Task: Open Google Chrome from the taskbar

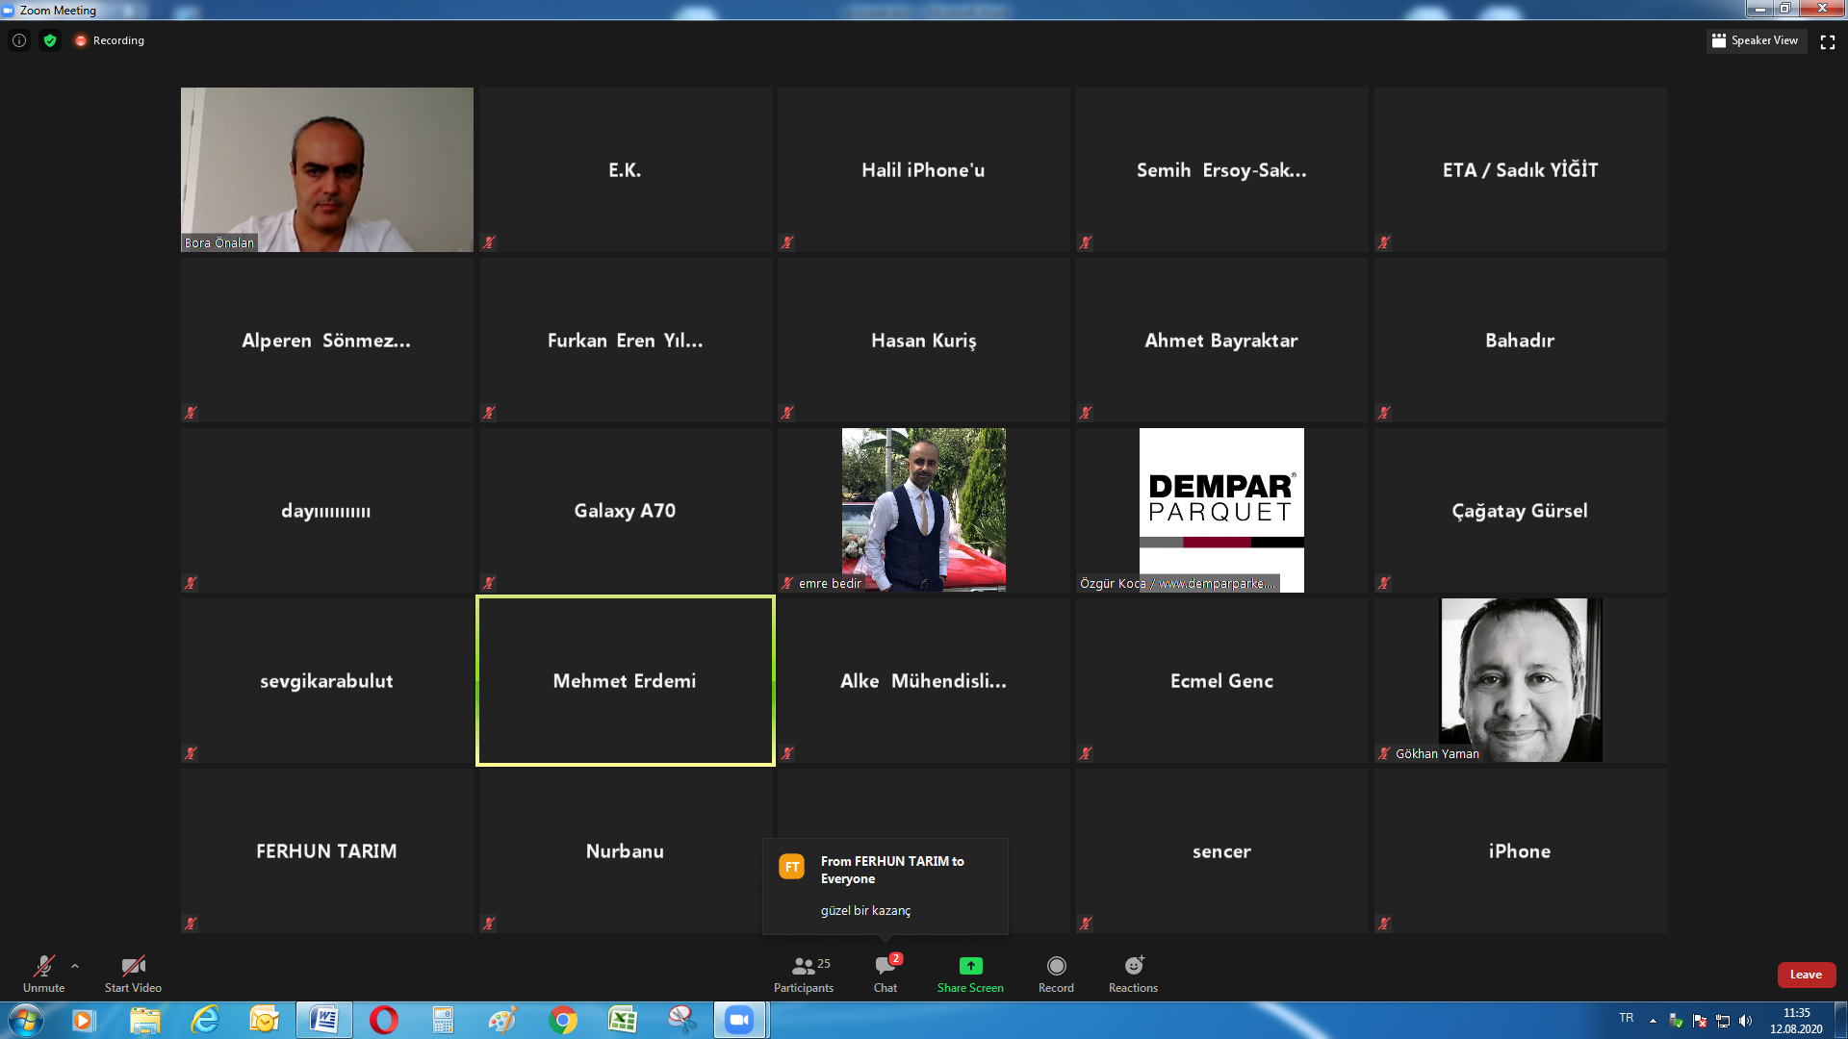Action: 562,1020
